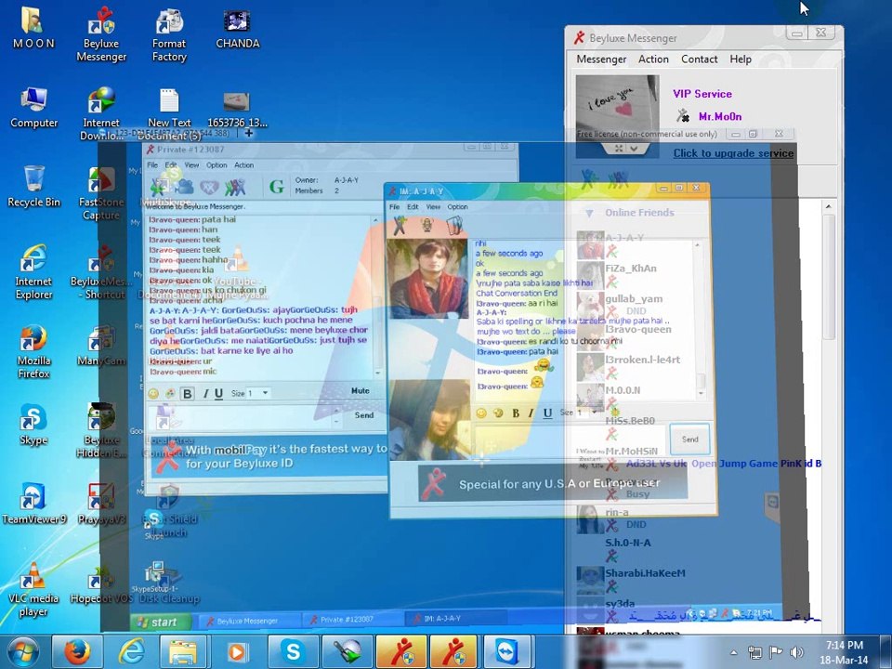This screenshot has width=892, height=669.
Task: Toggle Bold in Private #123087 window
Action: pos(187,393)
